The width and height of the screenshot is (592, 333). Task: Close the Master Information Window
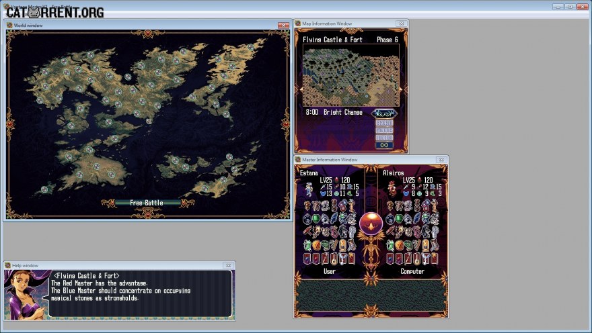pos(441,160)
